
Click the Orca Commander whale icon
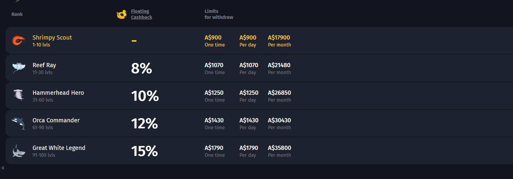click(x=18, y=123)
